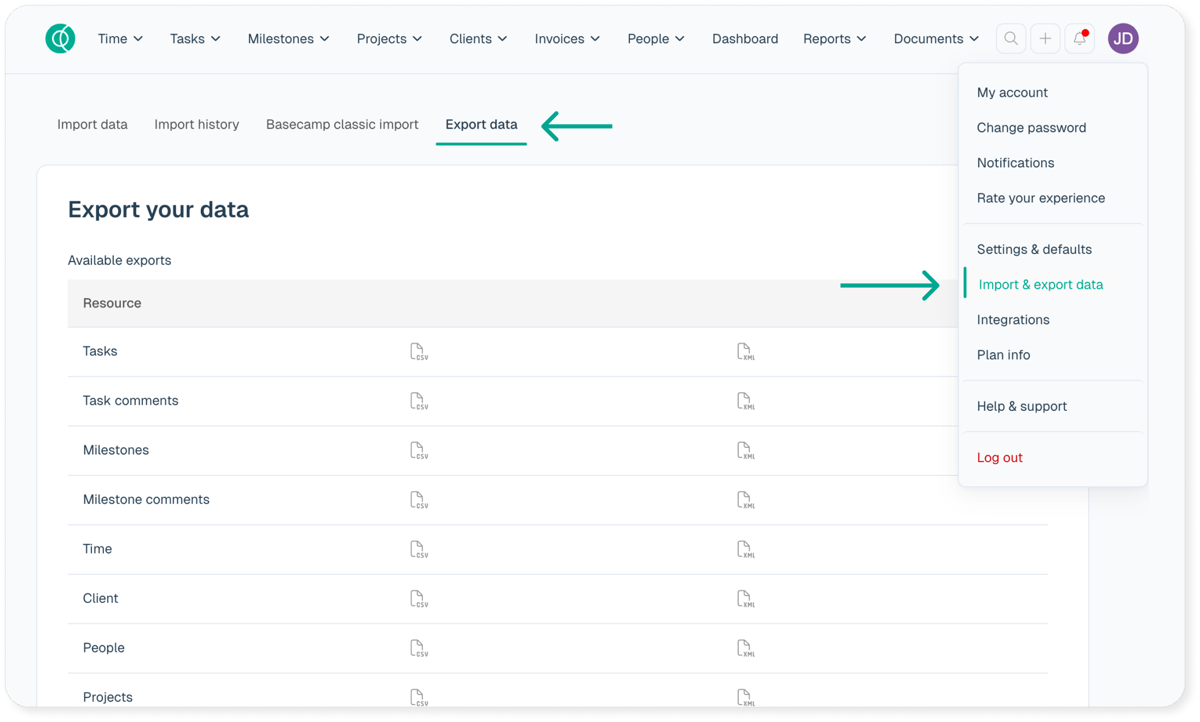Screen dimensions: 1200x722
Task: Open the Projects dropdown menu
Action: point(389,39)
